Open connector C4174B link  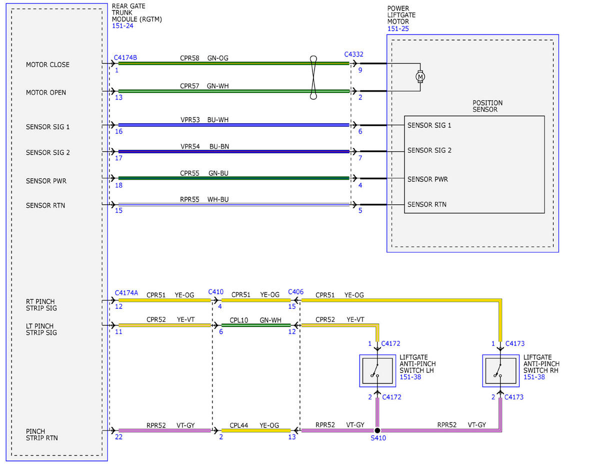point(125,58)
